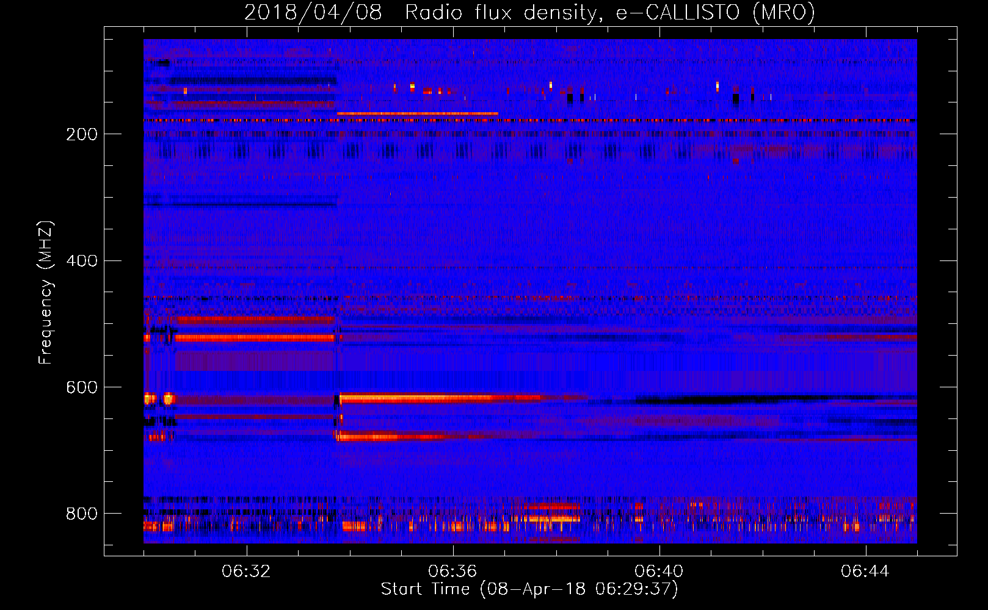
Task: Click the 'Frequency (MHZ)' axis label
Action: click(x=46, y=292)
